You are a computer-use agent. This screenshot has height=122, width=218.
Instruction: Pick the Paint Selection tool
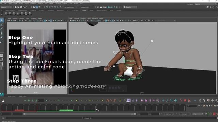2,29
